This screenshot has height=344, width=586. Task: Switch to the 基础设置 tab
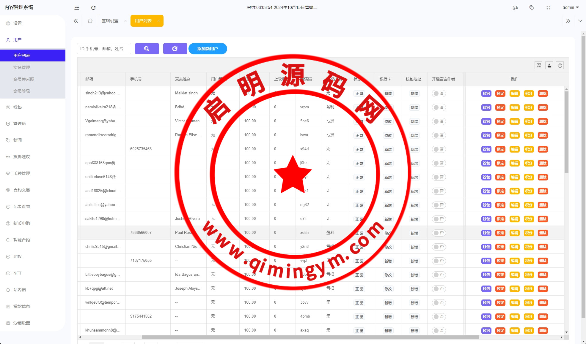pyautogui.click(x=110, y=21)
